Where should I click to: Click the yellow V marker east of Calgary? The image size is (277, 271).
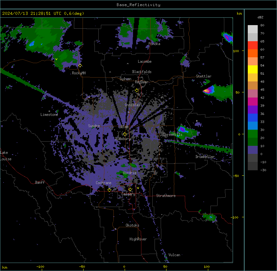pyautogui.click(x=138, y=188)
